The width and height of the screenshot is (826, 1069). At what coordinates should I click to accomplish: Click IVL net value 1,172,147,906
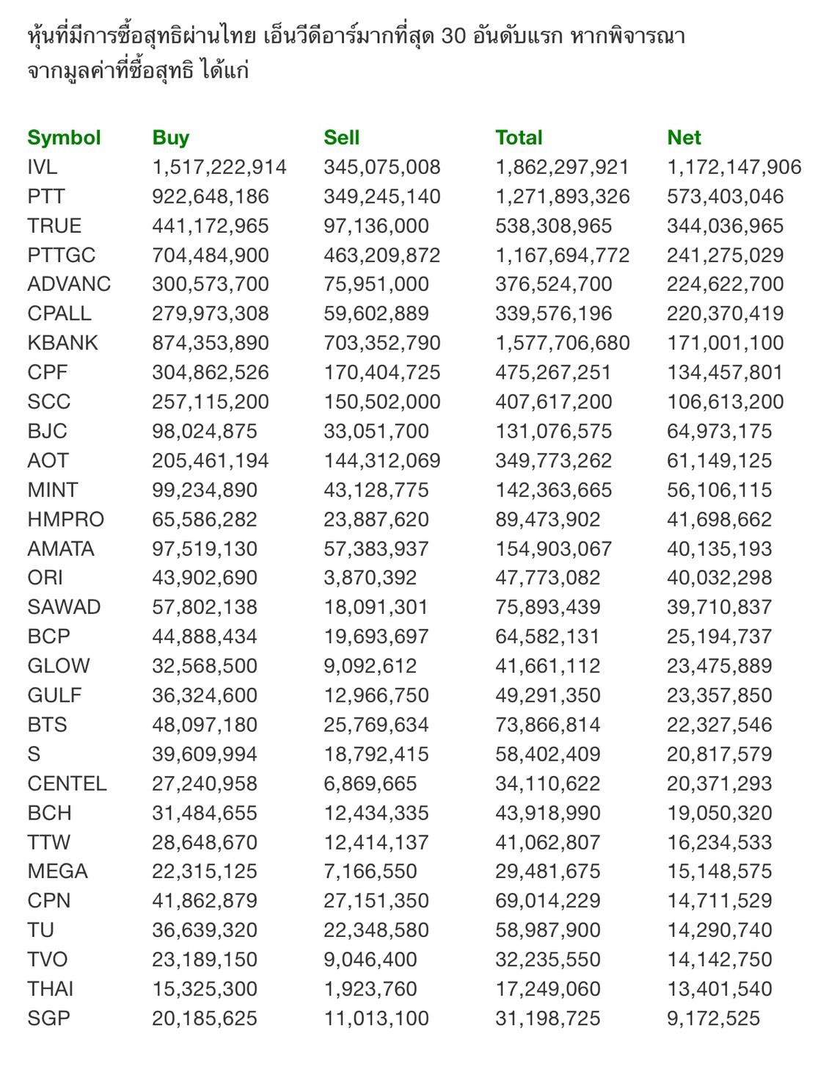pyautogui.click(x=734, y=167)
